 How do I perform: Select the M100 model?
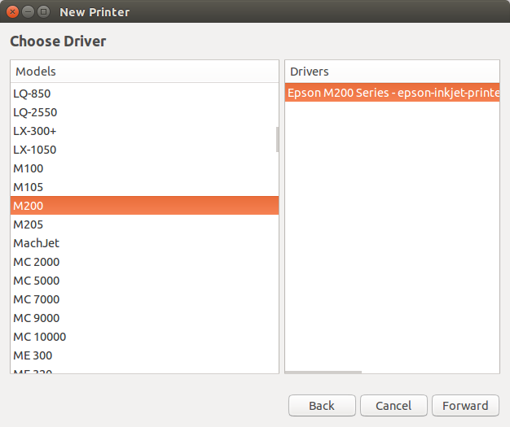[x=144, y=168]
